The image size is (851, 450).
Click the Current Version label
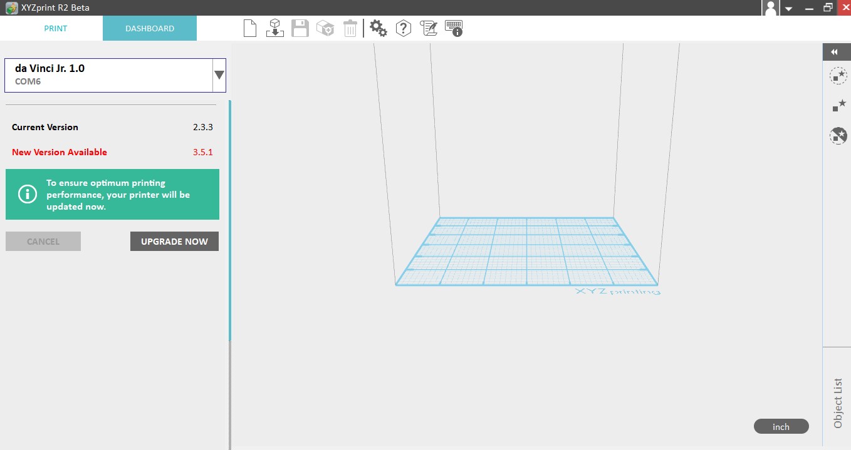tap(45, 127)
